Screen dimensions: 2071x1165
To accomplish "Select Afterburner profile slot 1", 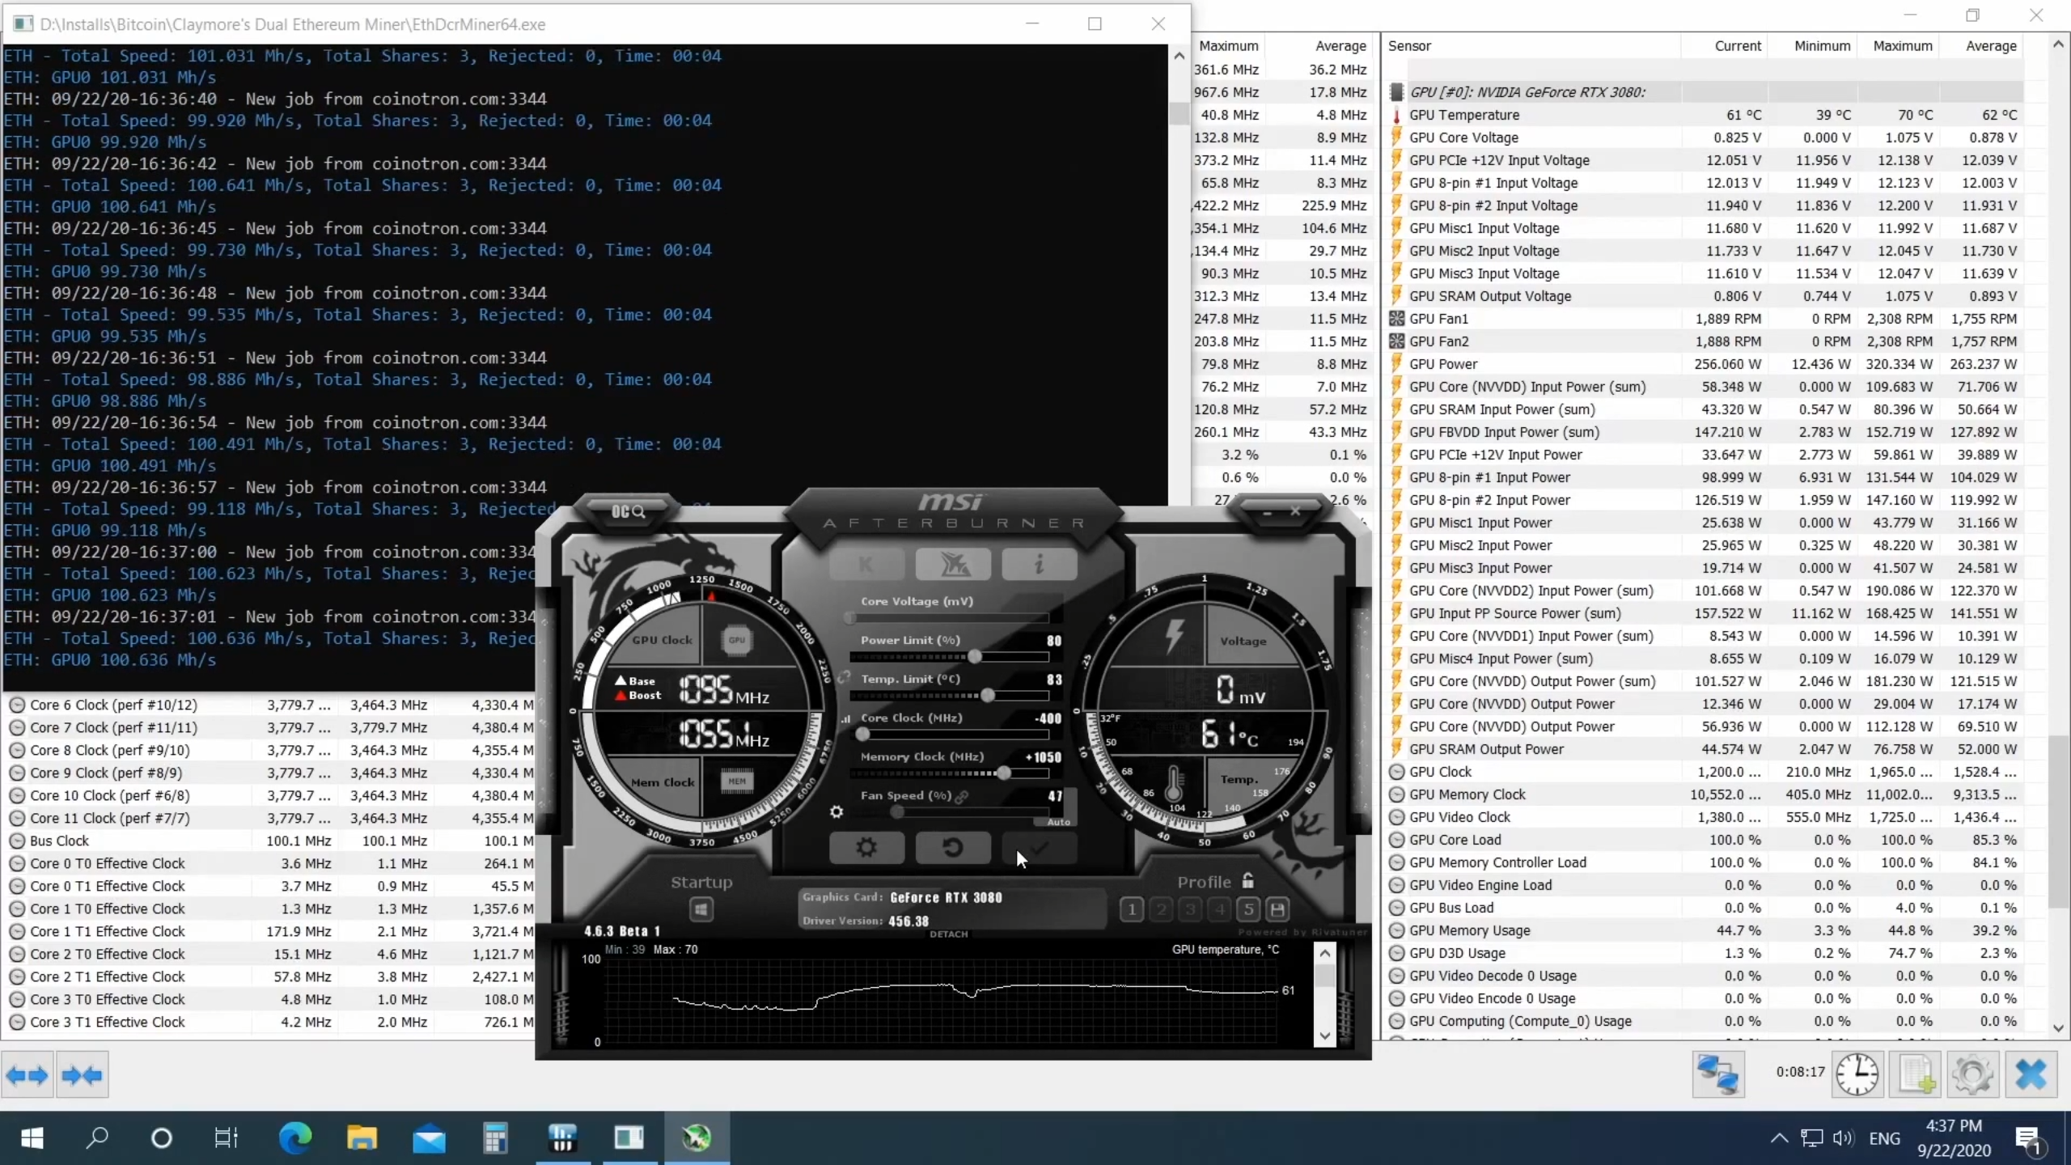I will point(1131,909).
